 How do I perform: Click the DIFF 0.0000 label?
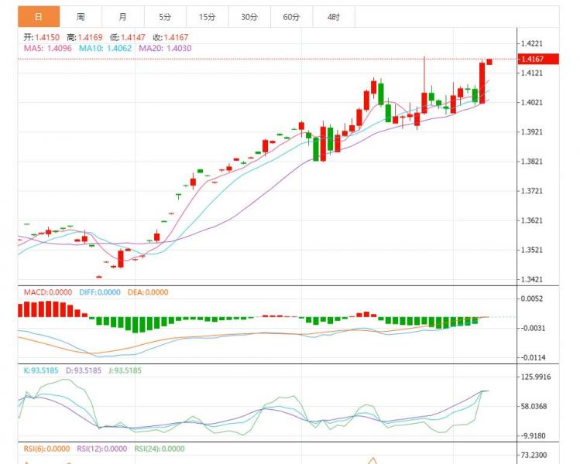click(x=100, y=292)
